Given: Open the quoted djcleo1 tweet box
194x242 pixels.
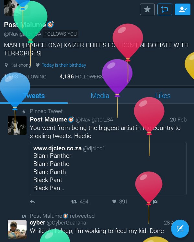Looking at the screenshot, I should (108, 168).
